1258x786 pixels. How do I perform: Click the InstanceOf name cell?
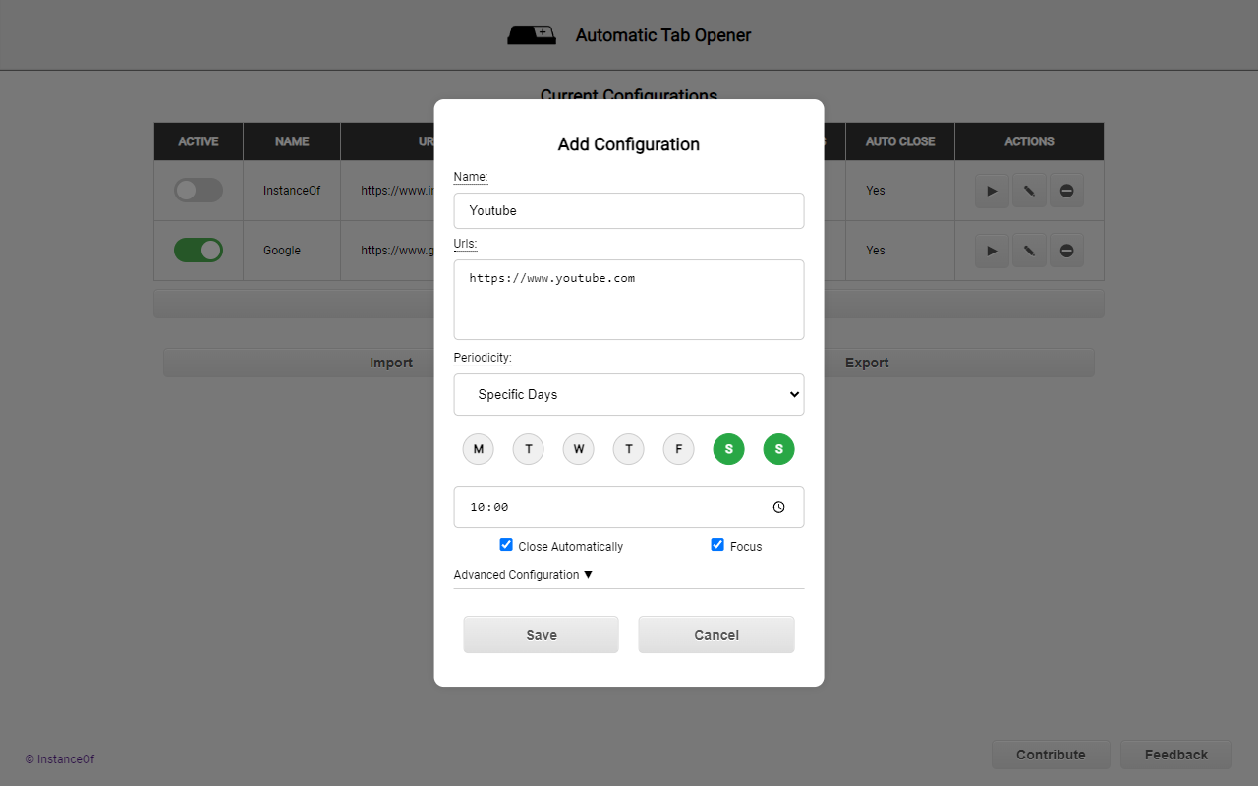pyautogui.click(x=292, y=191)
